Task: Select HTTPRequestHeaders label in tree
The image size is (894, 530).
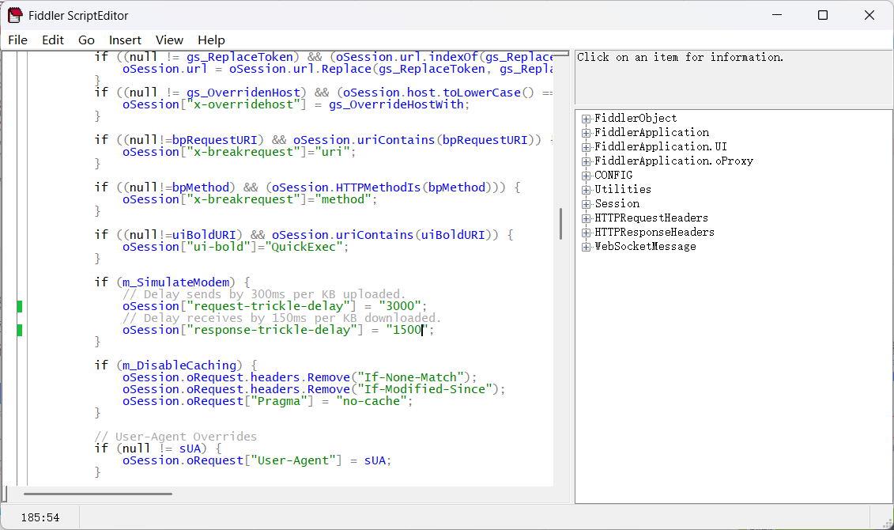Action: 651,218
